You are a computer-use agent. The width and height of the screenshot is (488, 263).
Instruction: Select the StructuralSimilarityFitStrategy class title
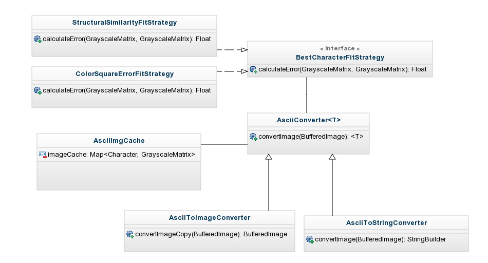click(124, 23)
